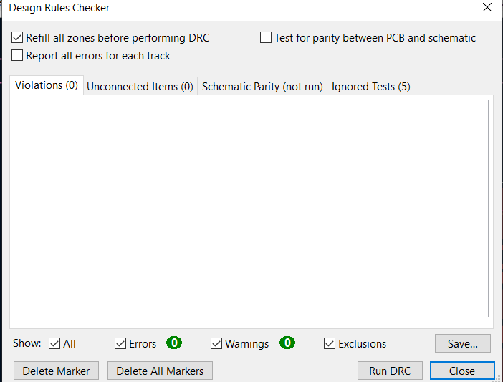The width and height of the screenshot is (503, 382).
Task: Uncheck the Show All checkbox
Action: click(x=54, y=343)
